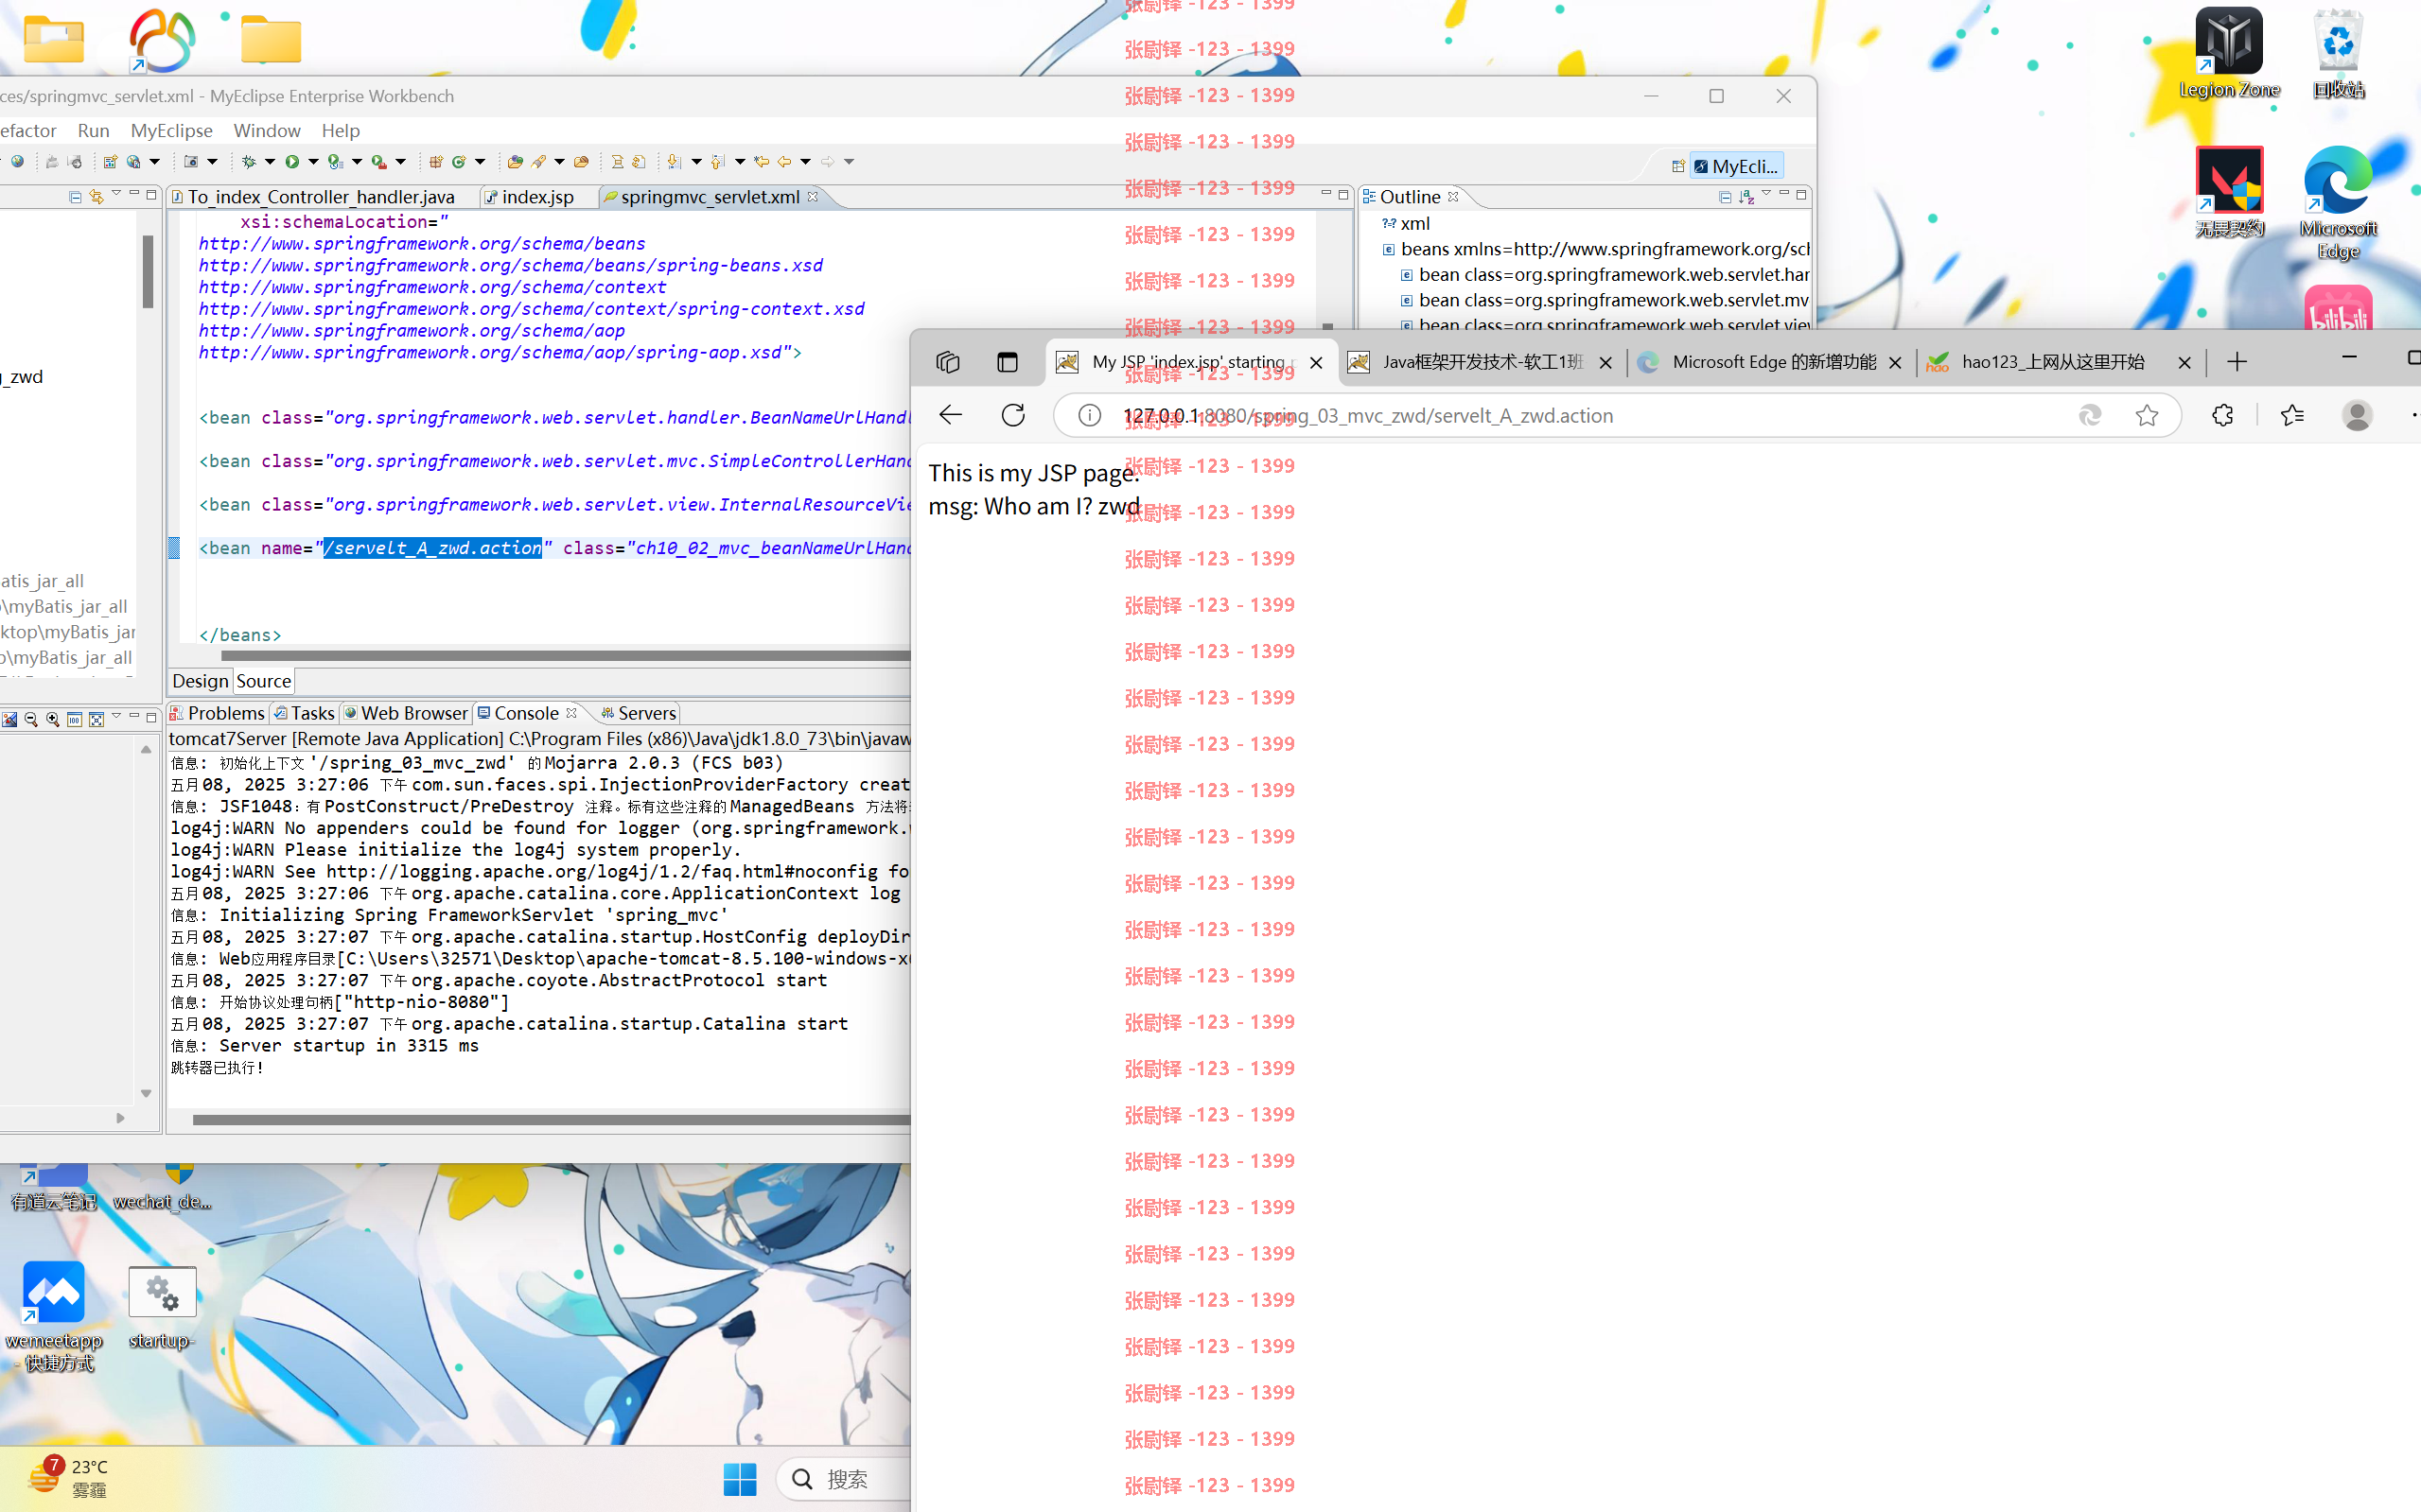2421x1512 pixels.
Task: Open the MyEclipse menu
Action: (x=171, y=130)
